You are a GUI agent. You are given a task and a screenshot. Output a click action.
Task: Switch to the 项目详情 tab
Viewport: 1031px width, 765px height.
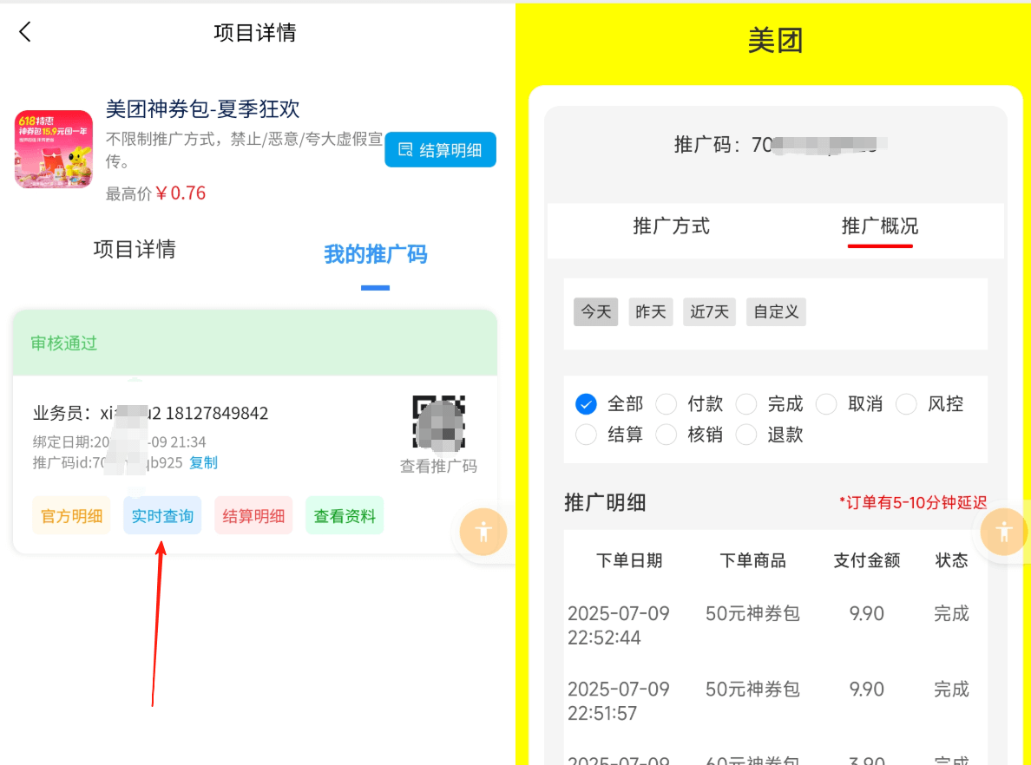(135, 249)
